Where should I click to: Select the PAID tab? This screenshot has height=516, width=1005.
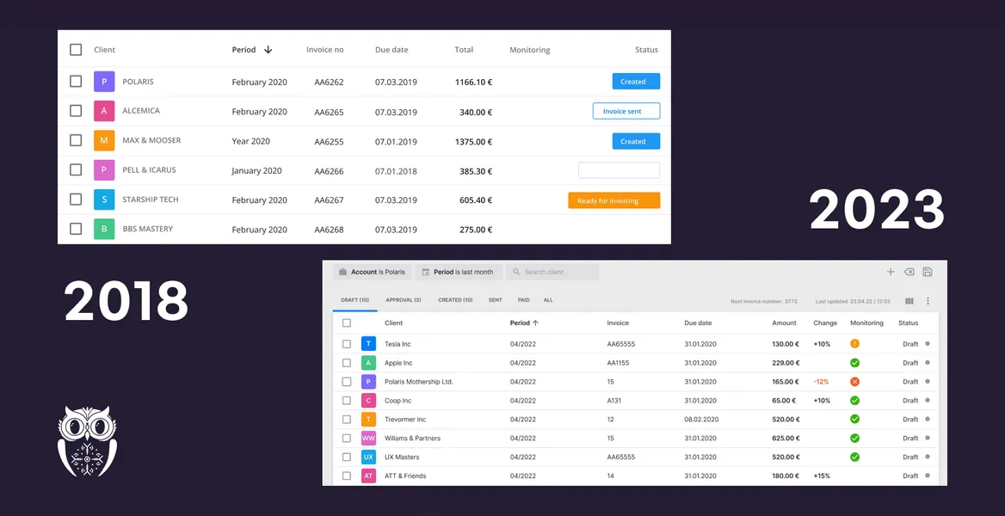(523, 300)
